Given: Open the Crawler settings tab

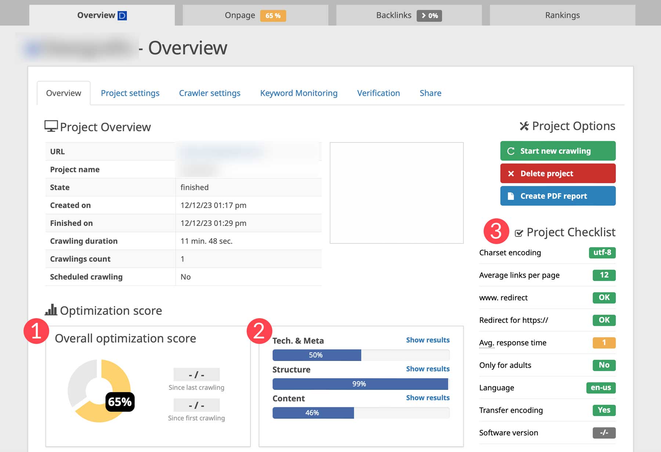Looking at the screenshot, I should click(210, 93).
